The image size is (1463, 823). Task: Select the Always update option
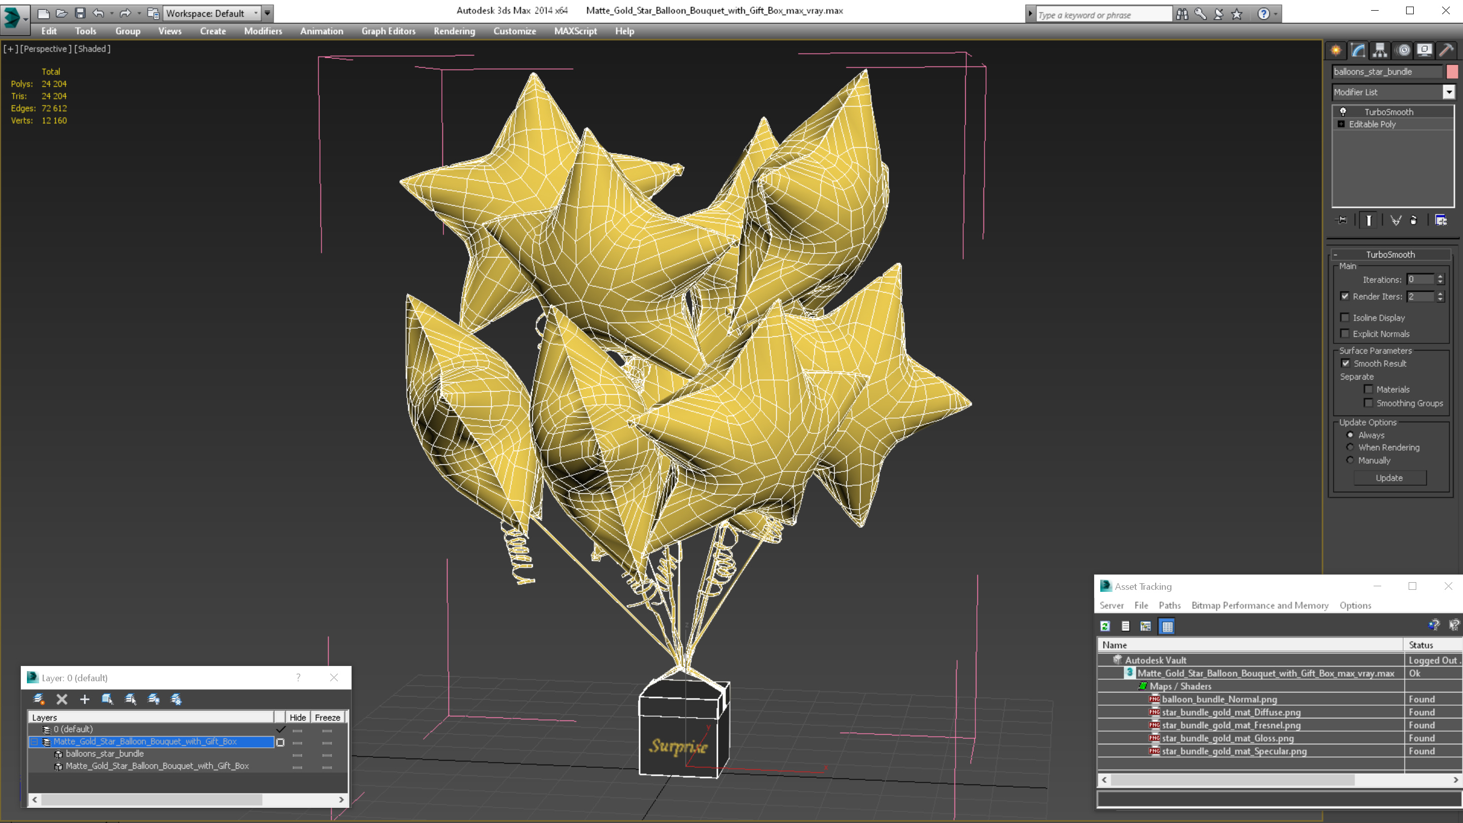(1351, 435)
